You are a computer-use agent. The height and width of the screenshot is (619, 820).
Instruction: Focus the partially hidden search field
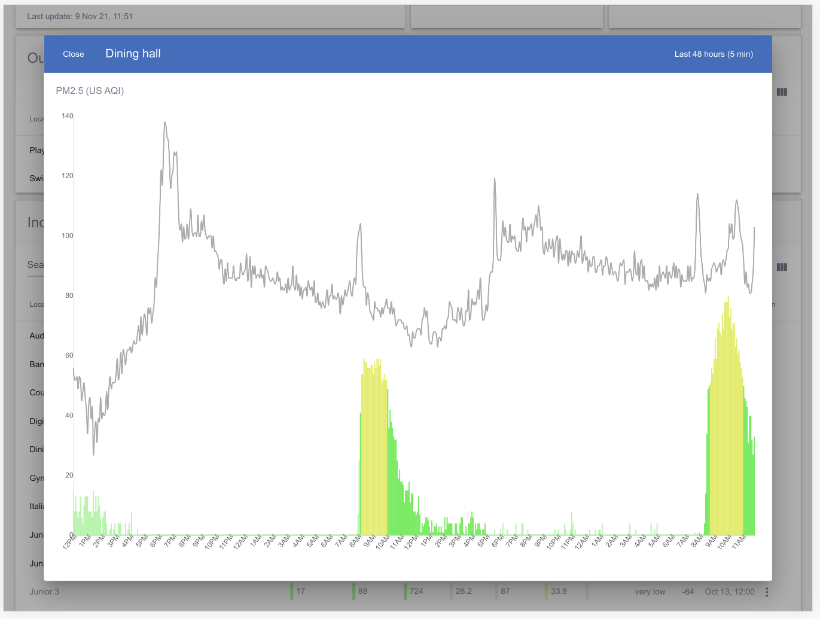pyautogui.click(x=35, y=265)
